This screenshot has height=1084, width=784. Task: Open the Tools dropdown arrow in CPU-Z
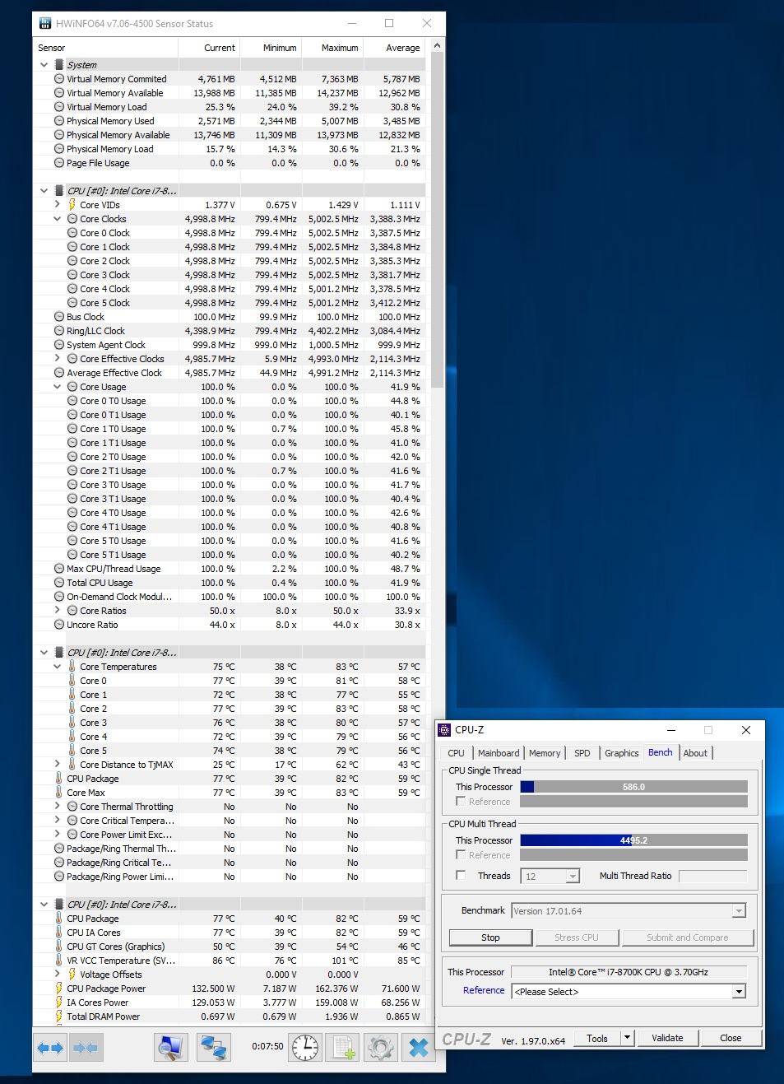pos(628,1038)
